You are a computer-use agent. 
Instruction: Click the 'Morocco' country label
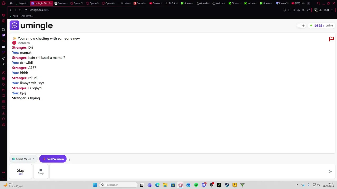tap(23, 43)
